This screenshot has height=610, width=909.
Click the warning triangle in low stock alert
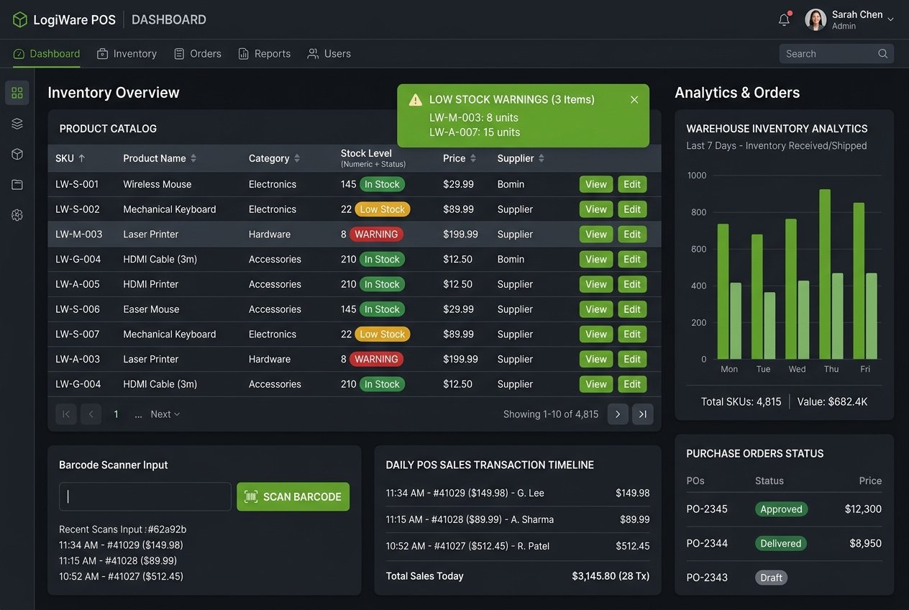(x=416, y=100)
